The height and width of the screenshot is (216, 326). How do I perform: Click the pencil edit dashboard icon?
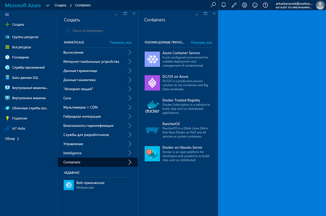coord(234,5)
